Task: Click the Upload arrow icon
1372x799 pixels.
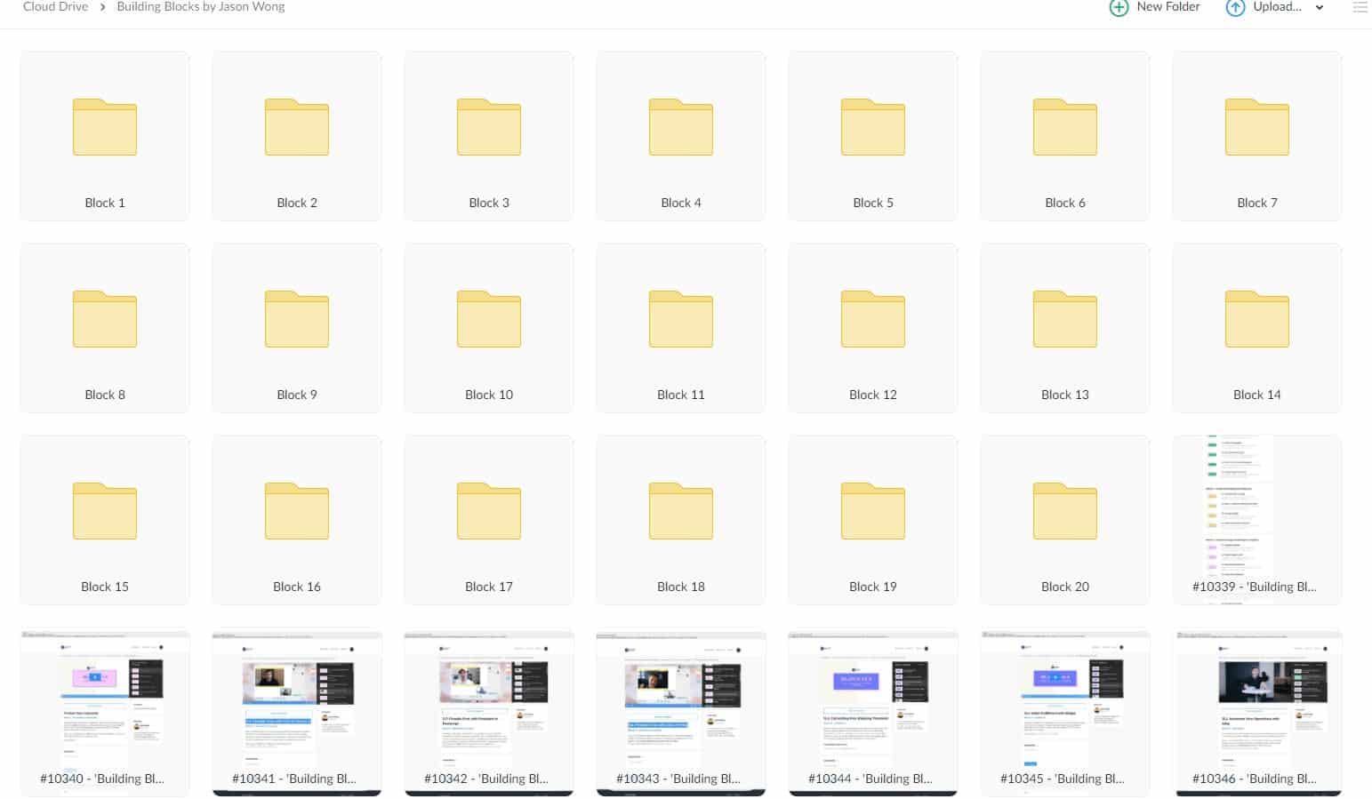Action: point(1235,8)
